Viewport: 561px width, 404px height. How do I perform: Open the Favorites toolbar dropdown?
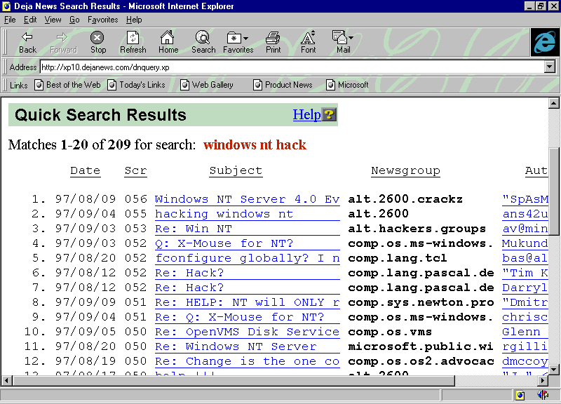tap(238, 42)
